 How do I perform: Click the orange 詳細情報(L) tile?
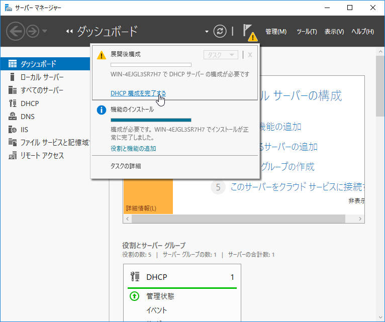click(148, 196)
